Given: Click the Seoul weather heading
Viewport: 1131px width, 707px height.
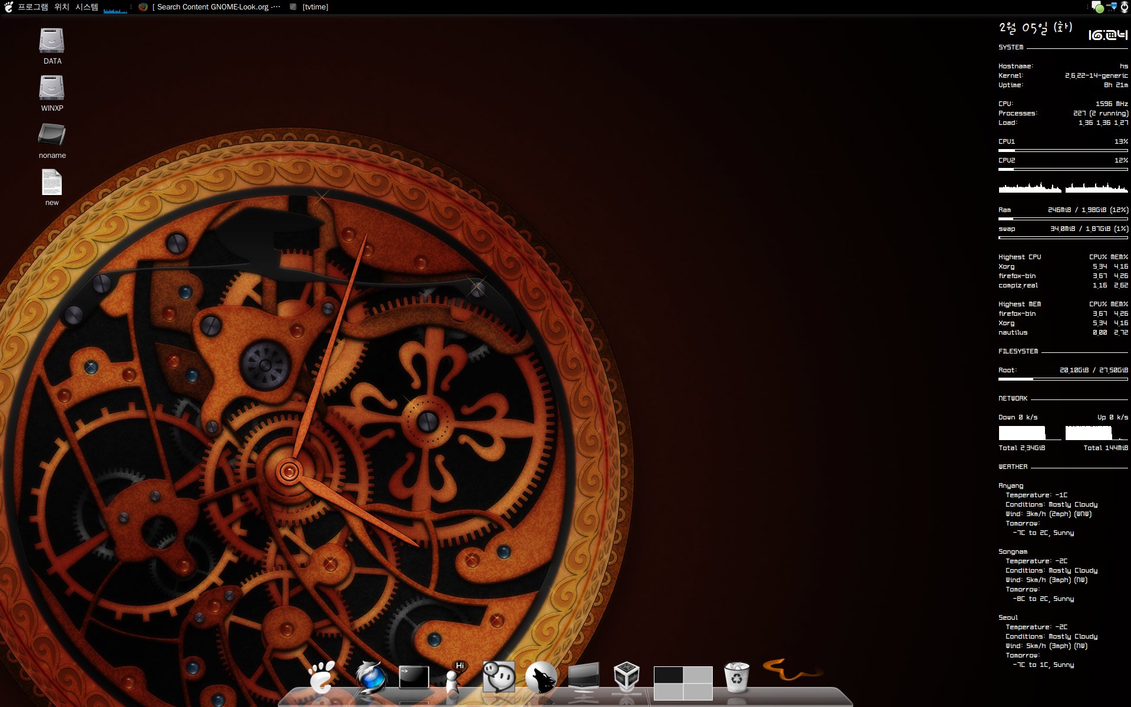Looking at the screenshot, I should tap(1008, 617).
